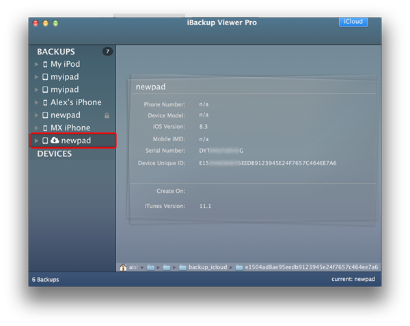Select the iCloud newpad backup entry
The width and height of the screenshot is (410, 326).
point(72,140)
